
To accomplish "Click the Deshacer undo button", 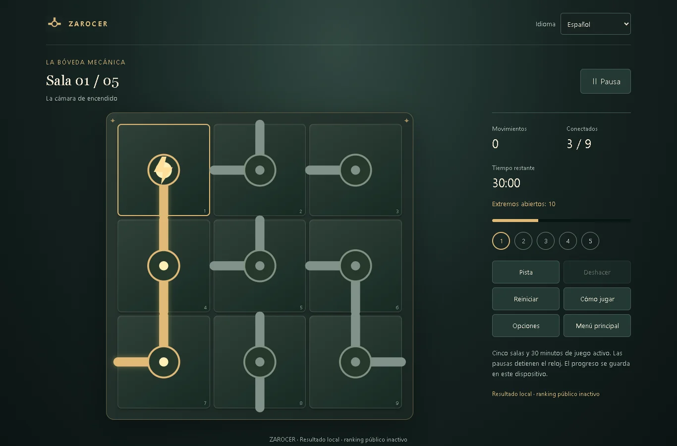I will [x=597, y=272].
